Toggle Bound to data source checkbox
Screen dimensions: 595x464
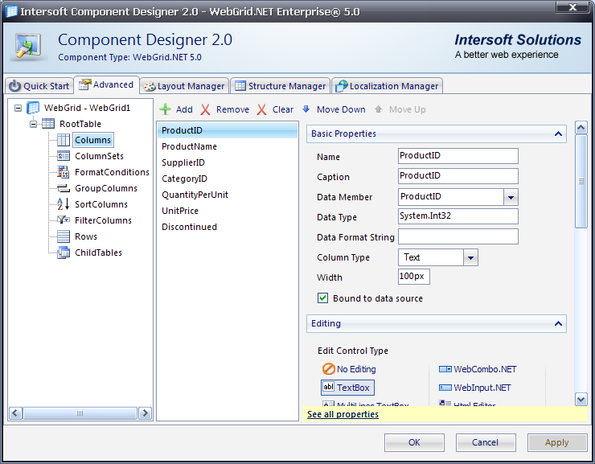(323, 298)
